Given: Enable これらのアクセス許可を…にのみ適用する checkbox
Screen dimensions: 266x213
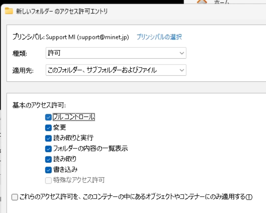Looking at the screenshot, I should pyautogui.click(x=15, y=197).
